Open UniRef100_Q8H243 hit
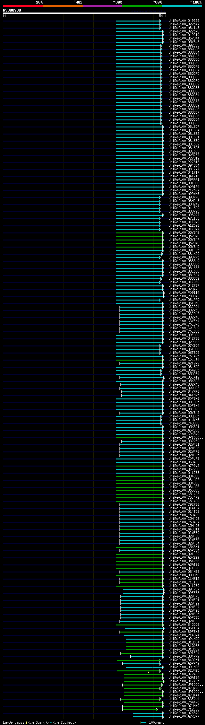This screenshot has width=205, height=725. pos(184,201)
